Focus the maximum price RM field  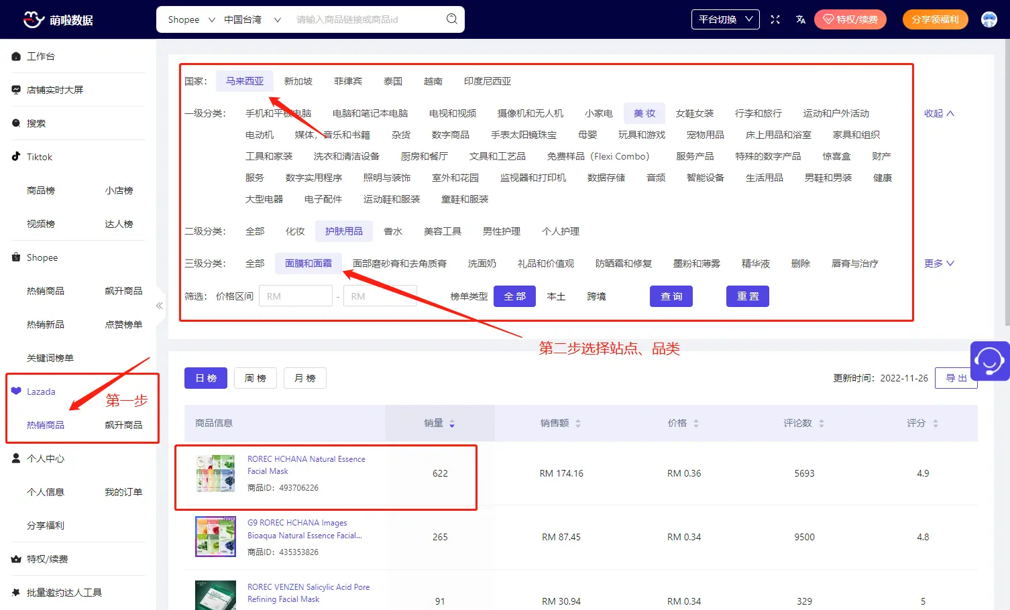click(380, 296)
